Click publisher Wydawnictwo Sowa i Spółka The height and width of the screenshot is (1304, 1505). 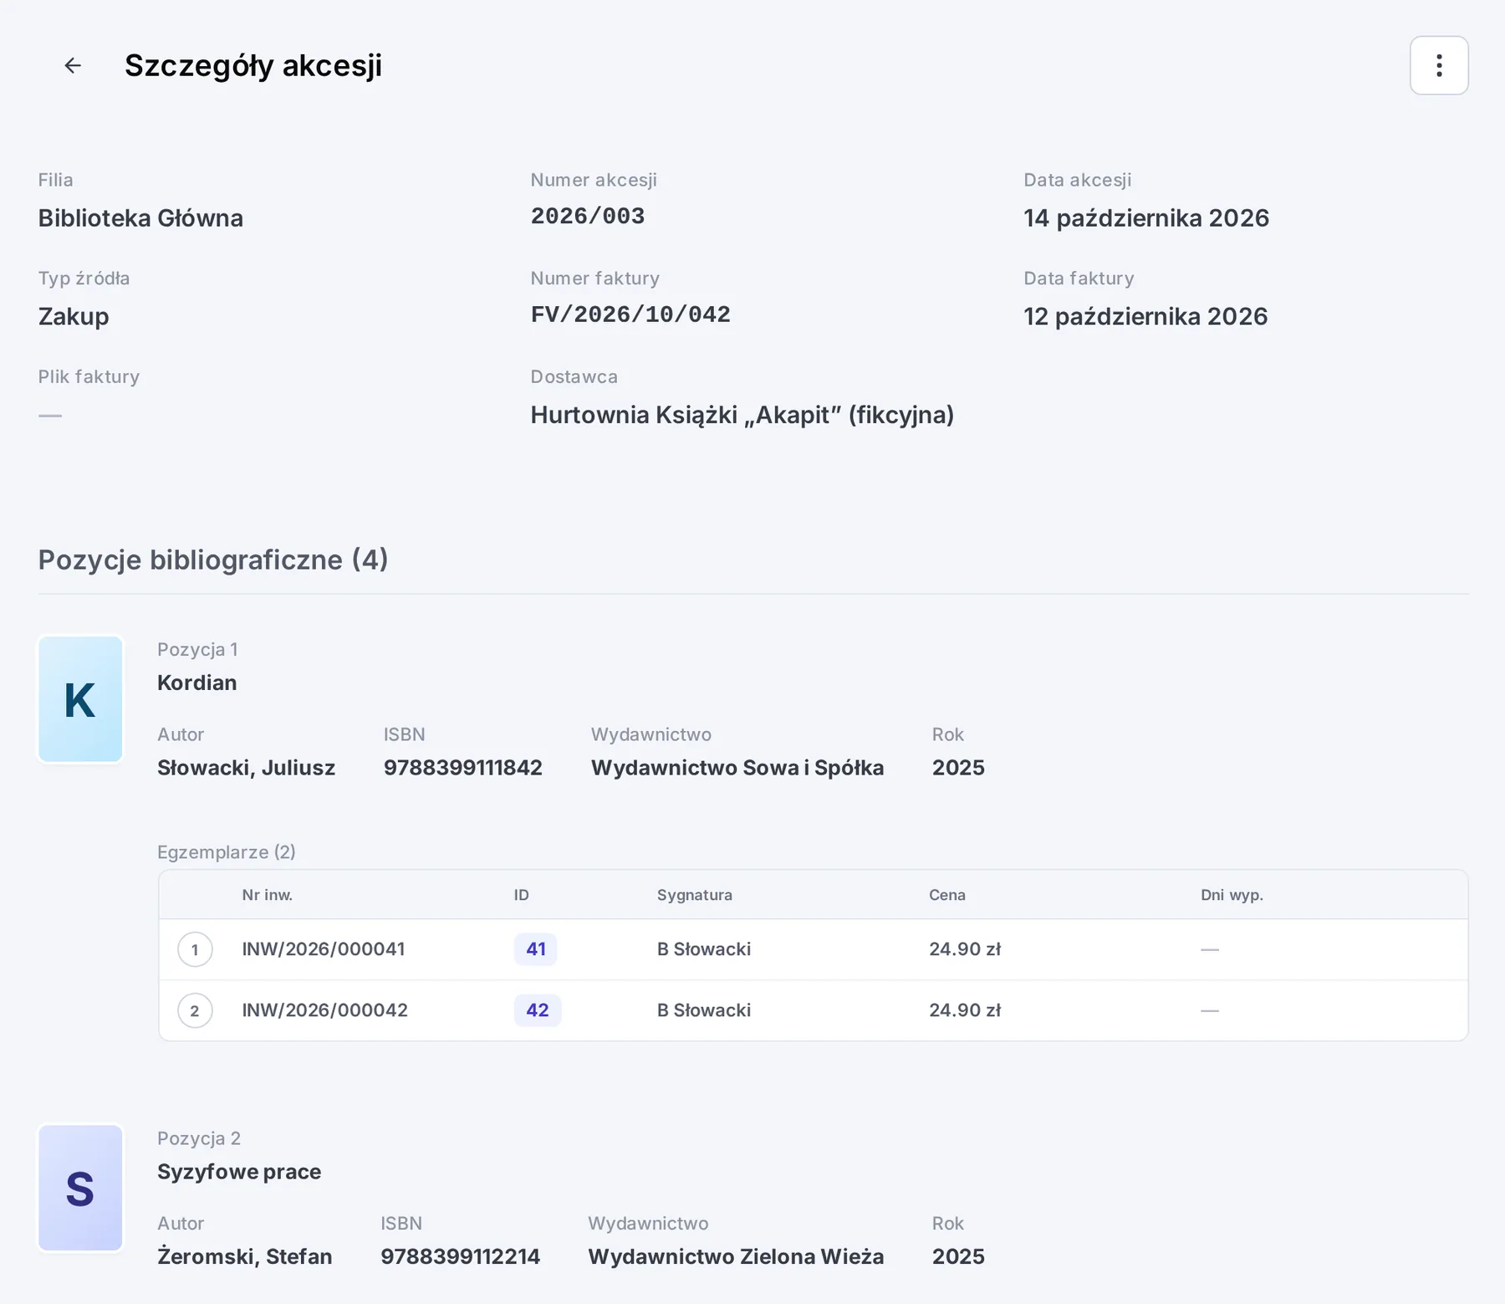tap(737, 768)
